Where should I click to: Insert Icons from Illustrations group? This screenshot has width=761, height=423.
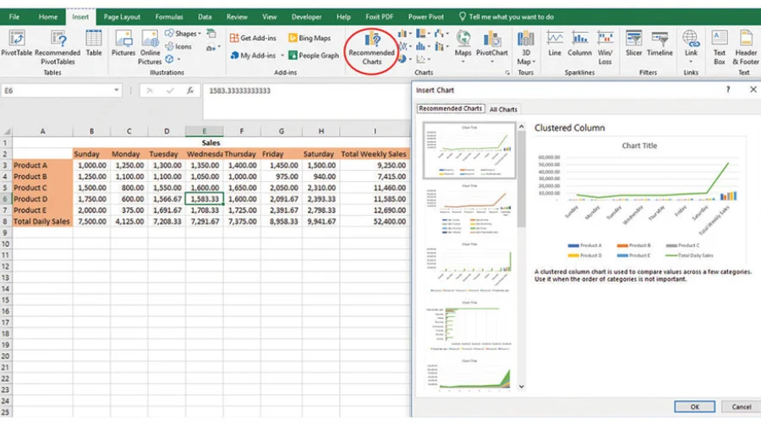(178, 47)
